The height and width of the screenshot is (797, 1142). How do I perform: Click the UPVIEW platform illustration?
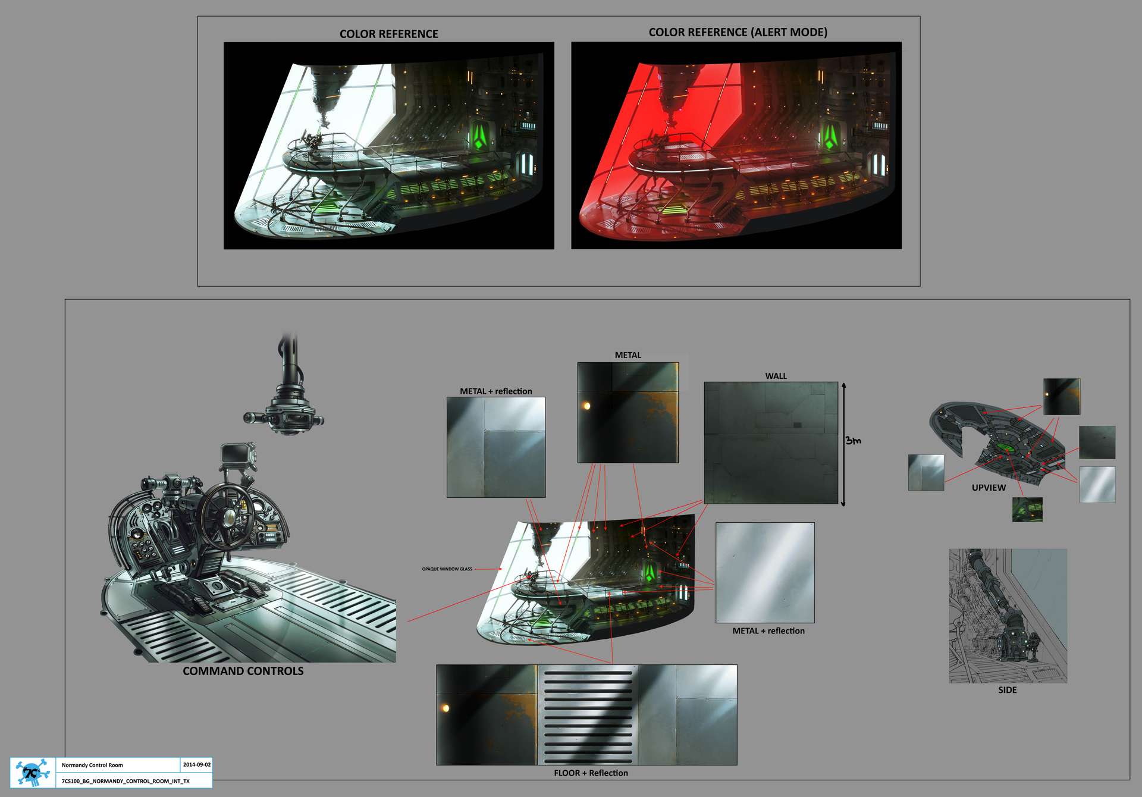(x=998, y=443)
